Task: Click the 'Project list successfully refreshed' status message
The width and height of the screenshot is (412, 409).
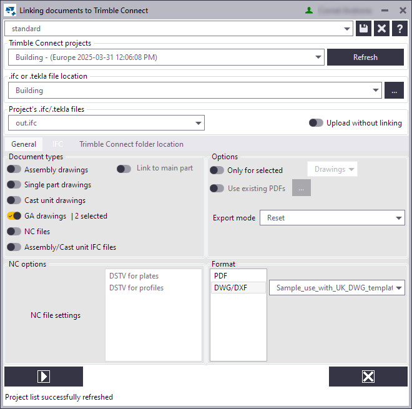Action: click(59, 397)
